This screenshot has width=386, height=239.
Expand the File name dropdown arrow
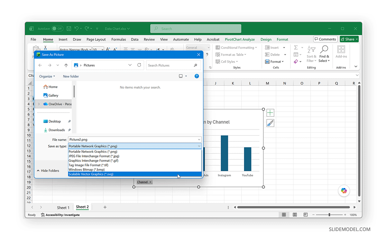tap(199, 140)
